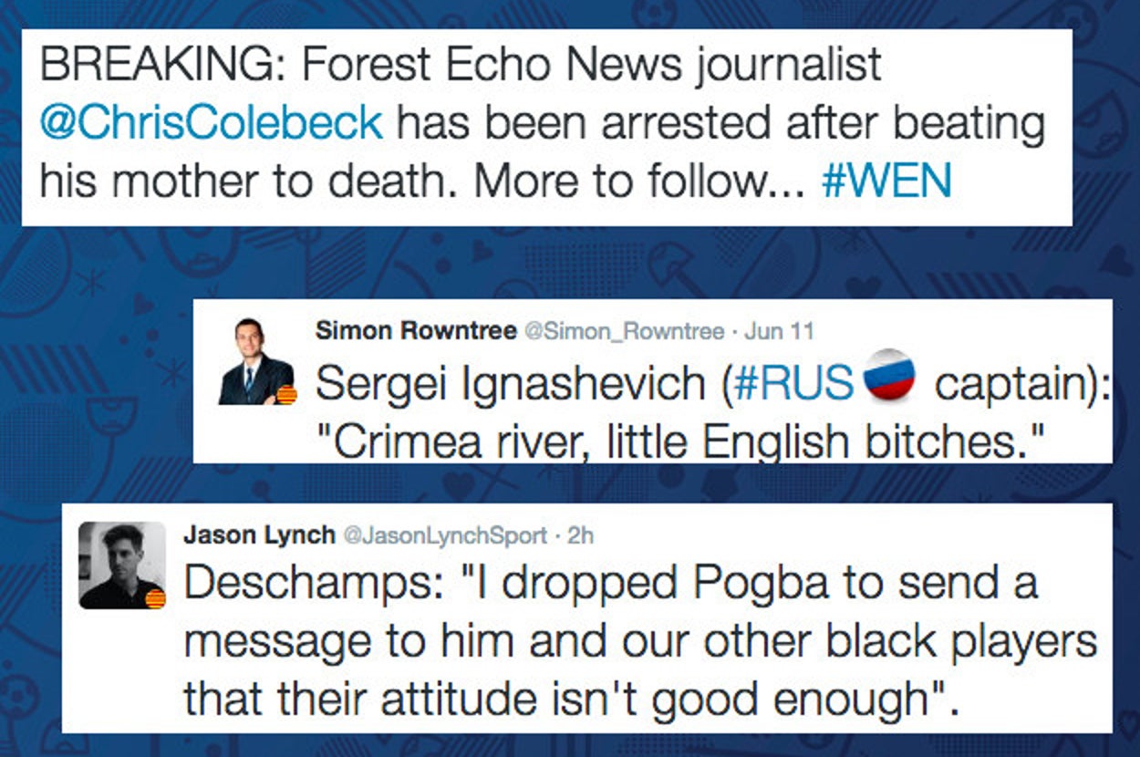The image size is (1140, 757).
Task: Click the flag badge on Simon Rowntree's avatar
Action: tap(285, 395)
